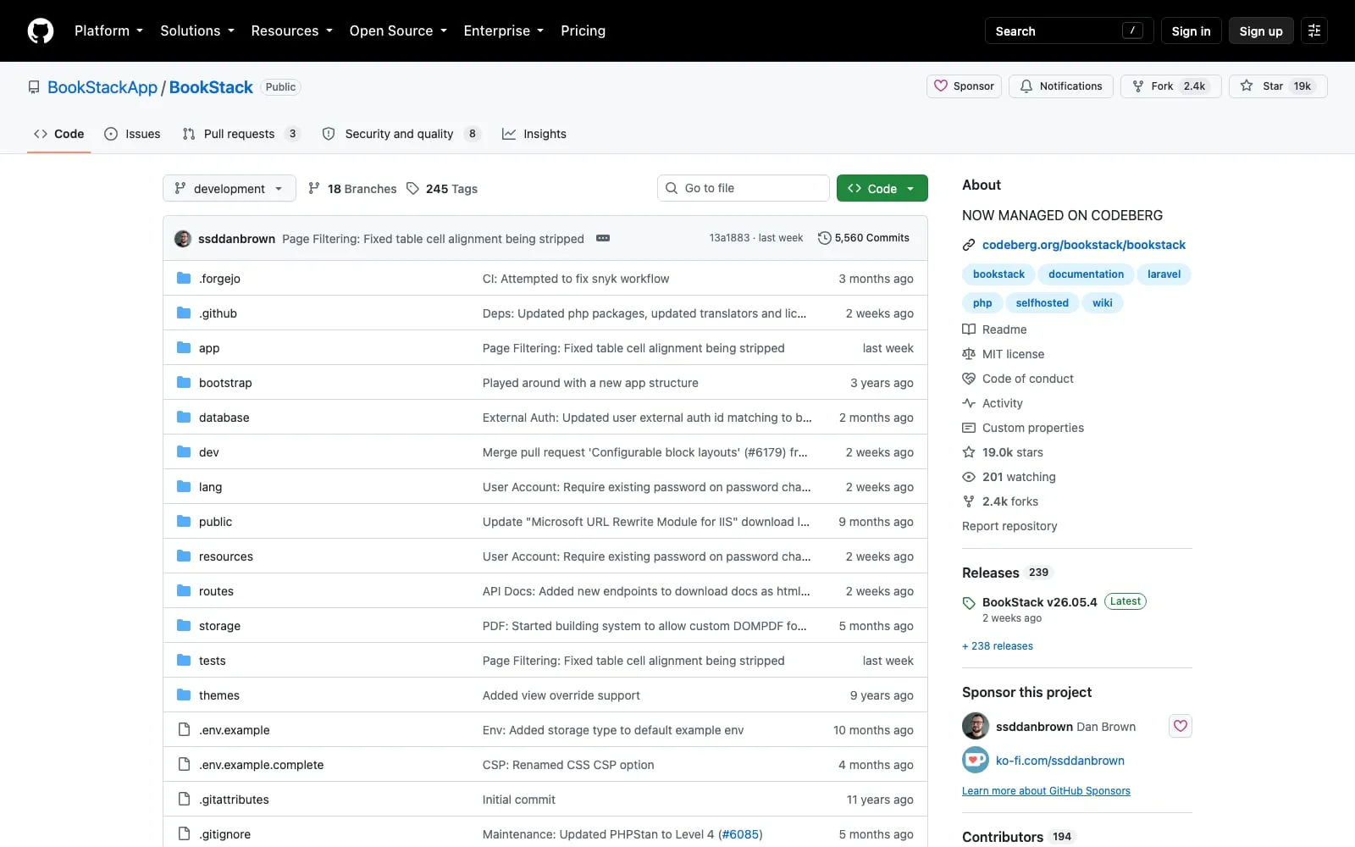
Task: Open the codeberg.org/bookstack/bookstack link
Action: click(x=1083, y=245)
